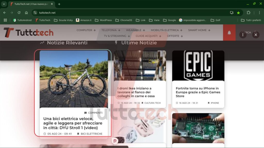This screenshot has height=148, width=264.
Task: Expand the TELEFONIA dropdown menu
Action: pos(109,30)
